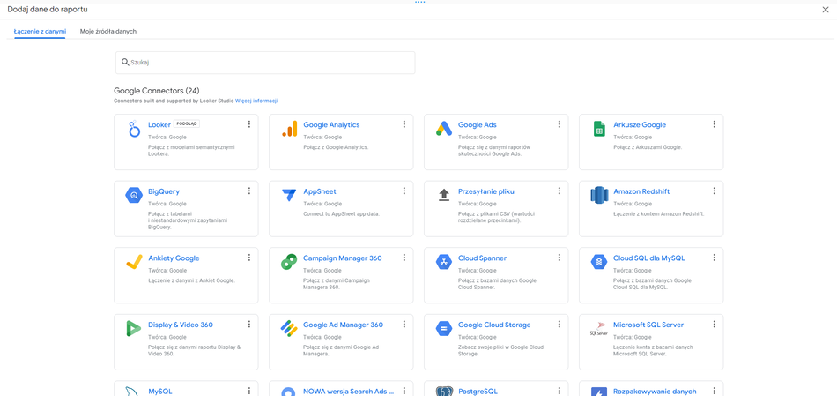Click the Google Analytics connector icon
The height and width of the screenshot is (396, 837).
pos(289,130)
